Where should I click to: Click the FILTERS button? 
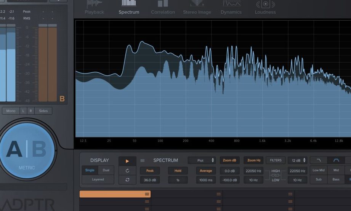276,160
